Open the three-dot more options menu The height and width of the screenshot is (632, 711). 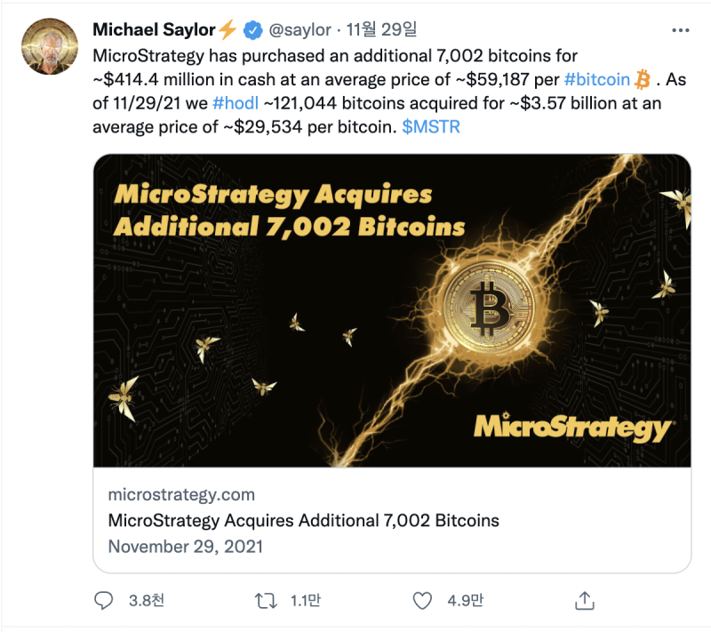click(x=681, y=30)
